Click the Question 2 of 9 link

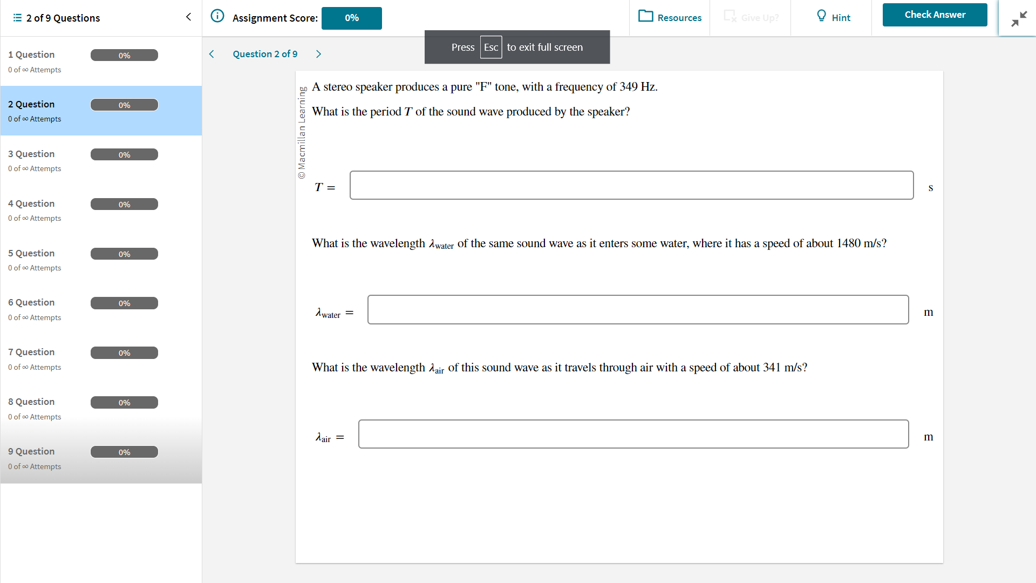pyautogui.click(x=265, y=54)
